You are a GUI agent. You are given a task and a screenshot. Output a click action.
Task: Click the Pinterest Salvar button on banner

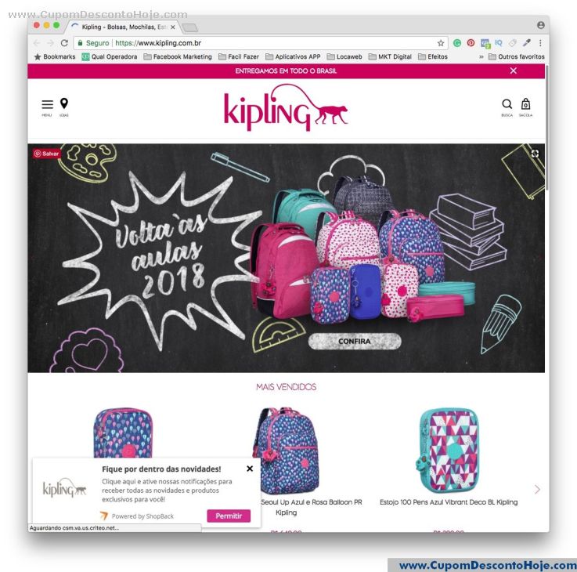coord(46,154)
